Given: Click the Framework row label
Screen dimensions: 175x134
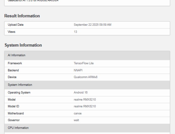Looking at the screenshot, I should (x=15, y=63).
